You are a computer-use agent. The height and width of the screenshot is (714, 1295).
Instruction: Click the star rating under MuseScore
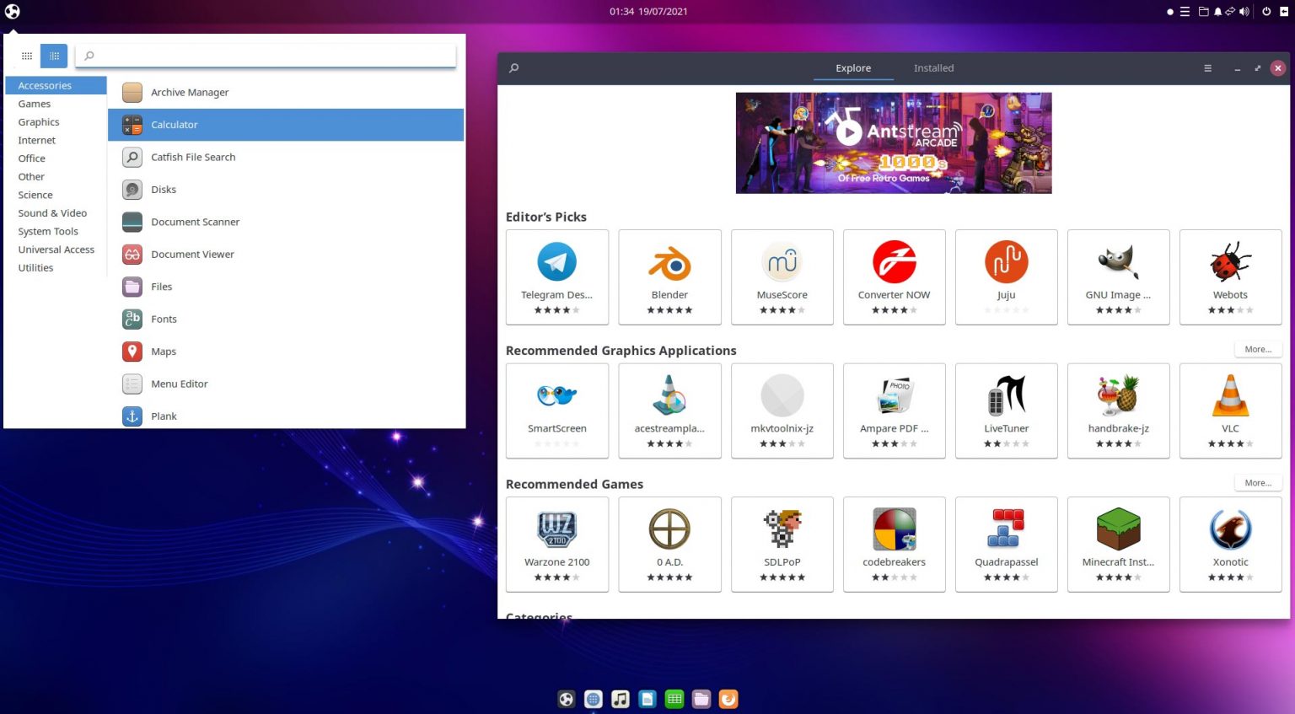(782, 310)
